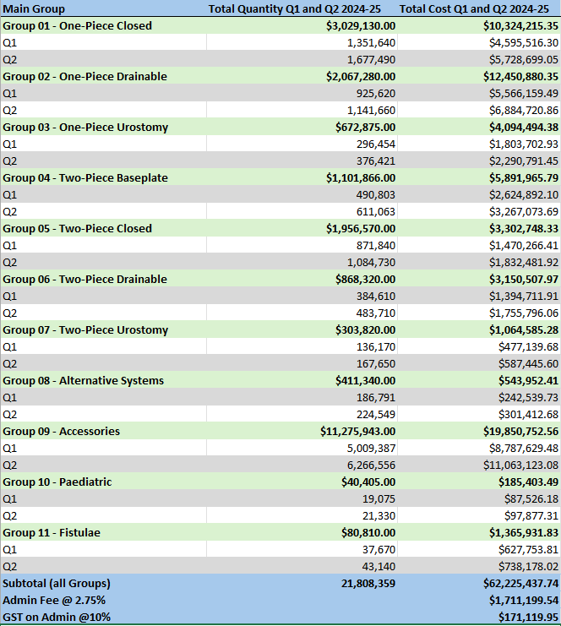Click Group 03 - One-Piece Urostomy label
Screen dimensions: 561x626
[x=85, y=127]
